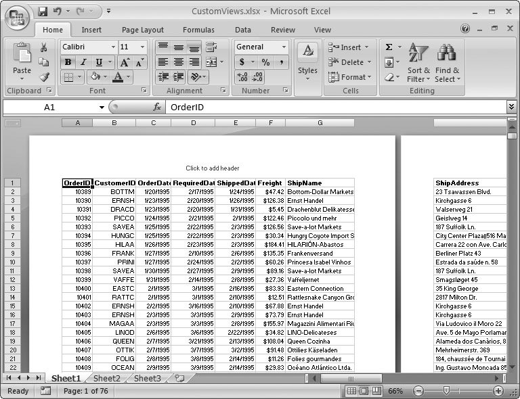520x399 pixels.
Task: Click the Cut scissors icon
Action: (43, 47)
